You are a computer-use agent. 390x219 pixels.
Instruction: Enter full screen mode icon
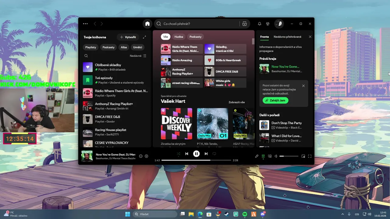[310, 156]
